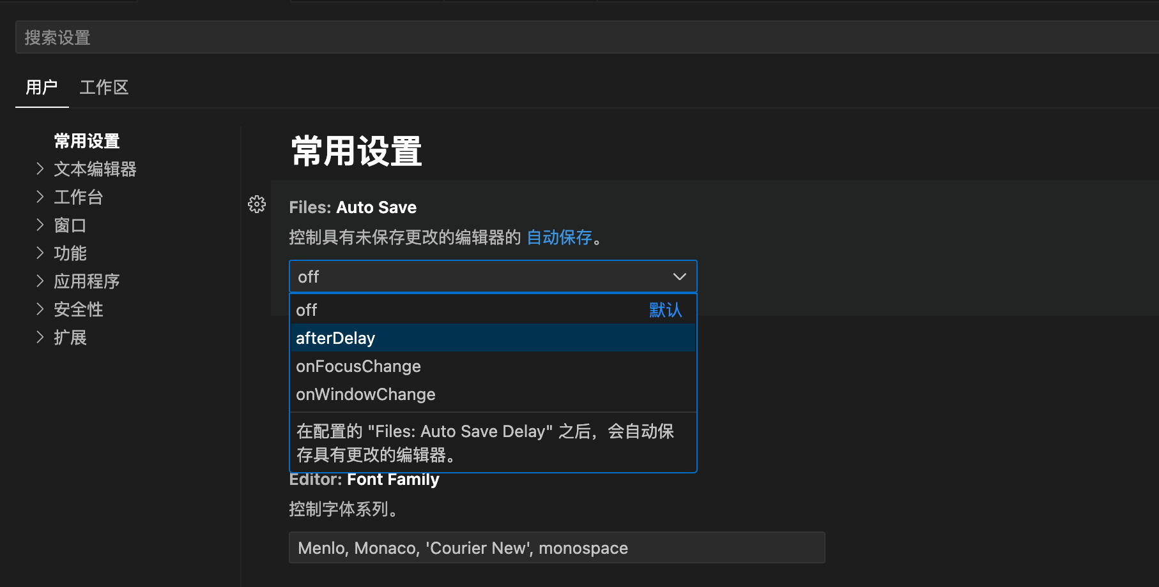Expand the 安全性 settings category
The height and width of the screenshot is (587, 1159).
[40, 309]
